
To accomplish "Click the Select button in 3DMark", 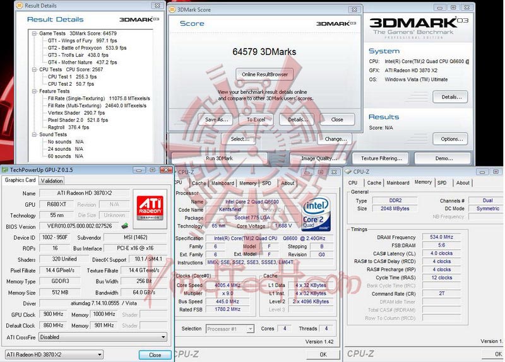I will click(x=240, y=139).
